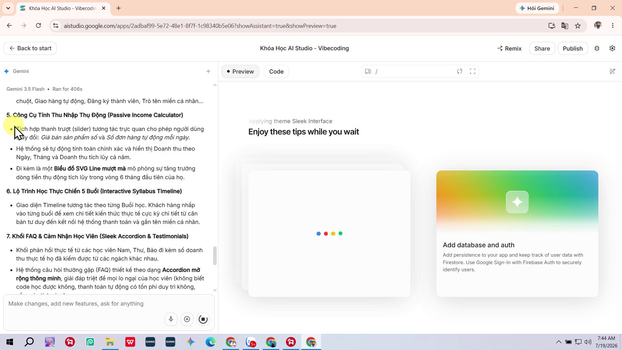The width and height of the screenshot is (622, 350).
Task: Select the Preview tab
Action: click(240, 72)
